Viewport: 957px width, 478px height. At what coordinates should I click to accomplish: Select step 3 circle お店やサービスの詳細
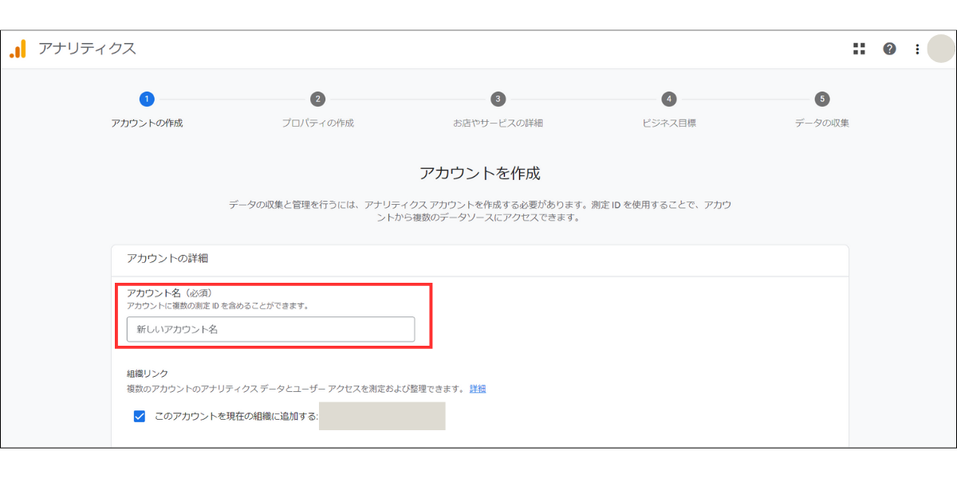(x=498, y=99)
